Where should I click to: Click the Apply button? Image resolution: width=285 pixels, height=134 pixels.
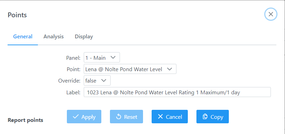tap(84, 116)
